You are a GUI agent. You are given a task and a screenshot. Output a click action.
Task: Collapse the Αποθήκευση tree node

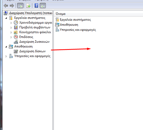click(x=6, y=47)
